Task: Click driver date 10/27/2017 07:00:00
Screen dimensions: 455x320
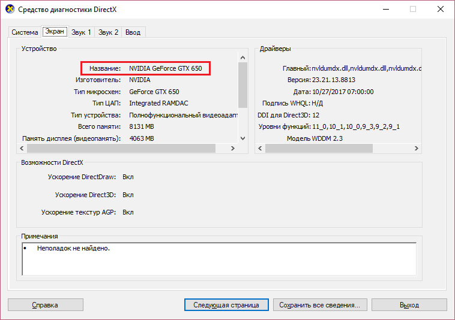Action: click(343, 92)
